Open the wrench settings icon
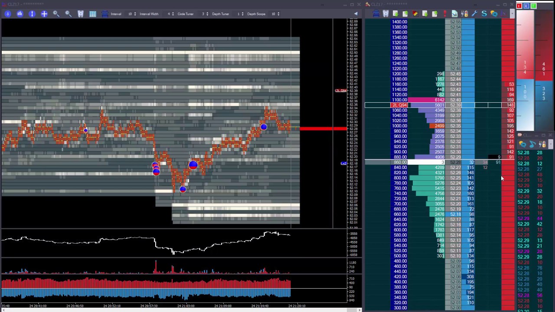Image resolution: width=555 pixels, height=312 pixels. [x=474, y=14]
